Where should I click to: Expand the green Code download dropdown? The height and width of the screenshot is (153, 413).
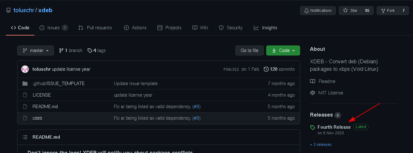283,50
